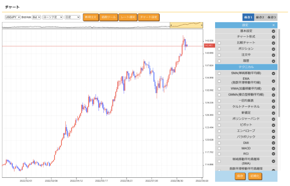Click the 新値足 indicator label
The height and width of the screenshot is (186, 290).
click(x=246, y=113)
